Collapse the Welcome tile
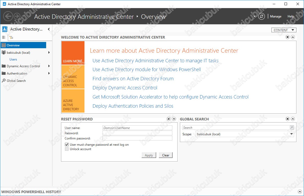This screenshot has width=304, height=196. pos(293,37)
